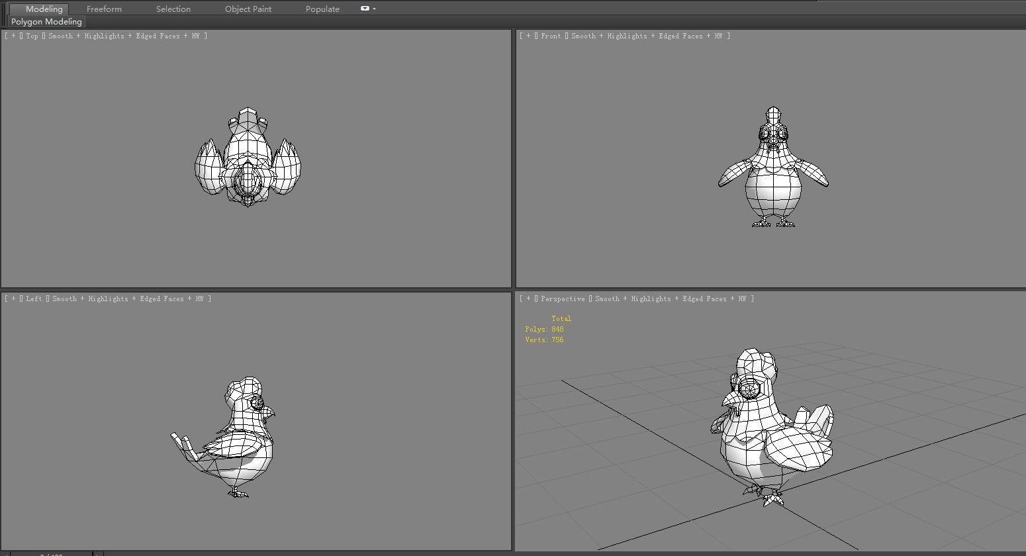Open the ribbon display options dropdown icon

[367, 9]
